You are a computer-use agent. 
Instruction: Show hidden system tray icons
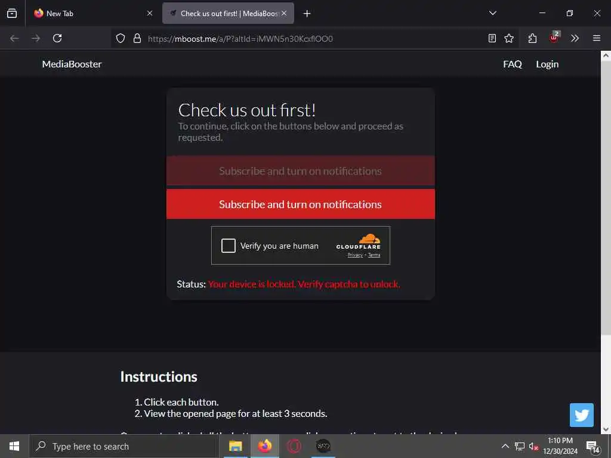(505, 446)
